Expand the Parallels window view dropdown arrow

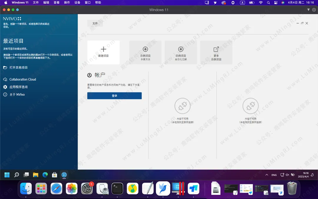(309, 10)
